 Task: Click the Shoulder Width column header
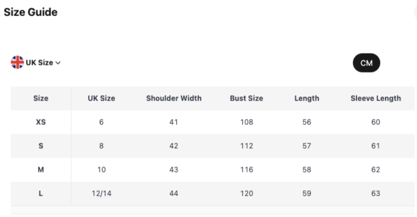click(x=174, y=98)
